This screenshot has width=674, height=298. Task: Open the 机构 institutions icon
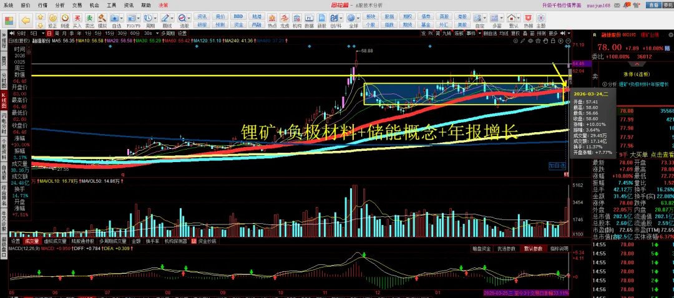(297, 18)
